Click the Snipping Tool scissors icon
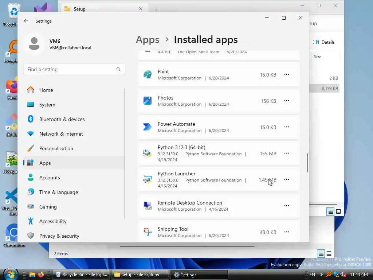373x280 pixels. (148, 232)
